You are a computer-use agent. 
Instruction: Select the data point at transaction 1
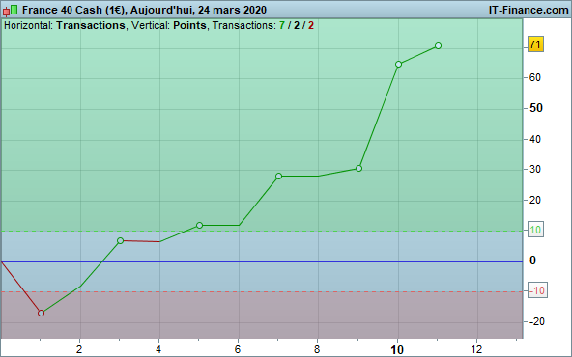[41, 313]
